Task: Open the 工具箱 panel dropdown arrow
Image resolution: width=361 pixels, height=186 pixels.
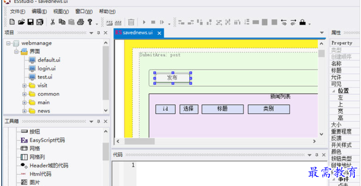Action: [x=91, y=121]
